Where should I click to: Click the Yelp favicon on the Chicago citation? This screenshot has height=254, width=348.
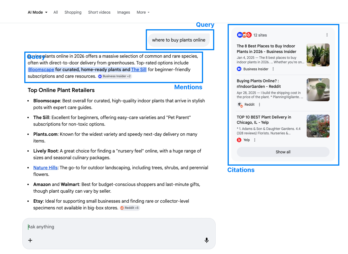click(x=239, y=140)
